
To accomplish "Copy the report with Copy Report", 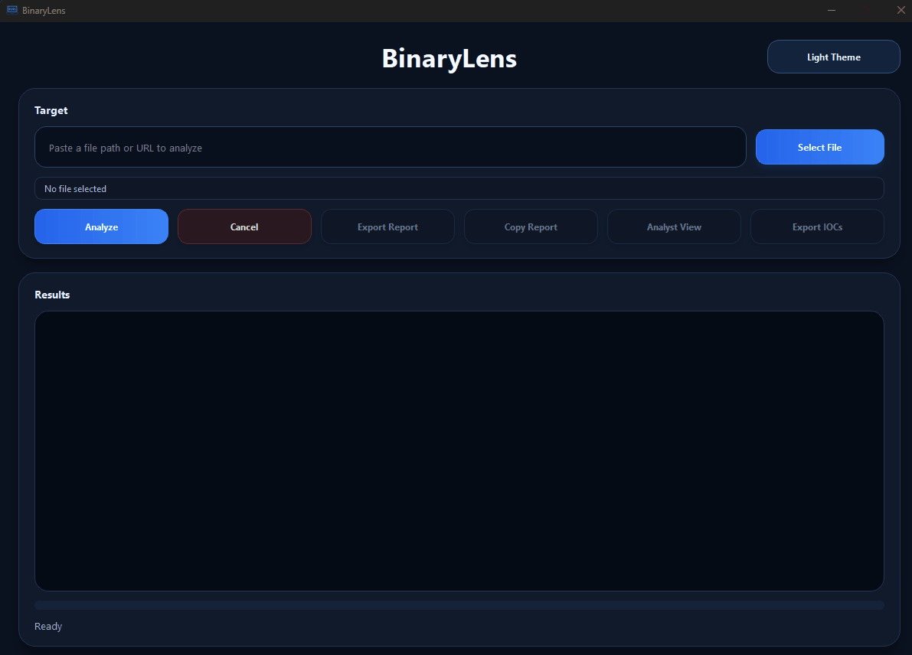I will [531, 226].
